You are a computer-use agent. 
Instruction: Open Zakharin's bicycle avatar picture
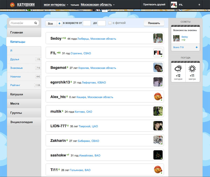158,140
